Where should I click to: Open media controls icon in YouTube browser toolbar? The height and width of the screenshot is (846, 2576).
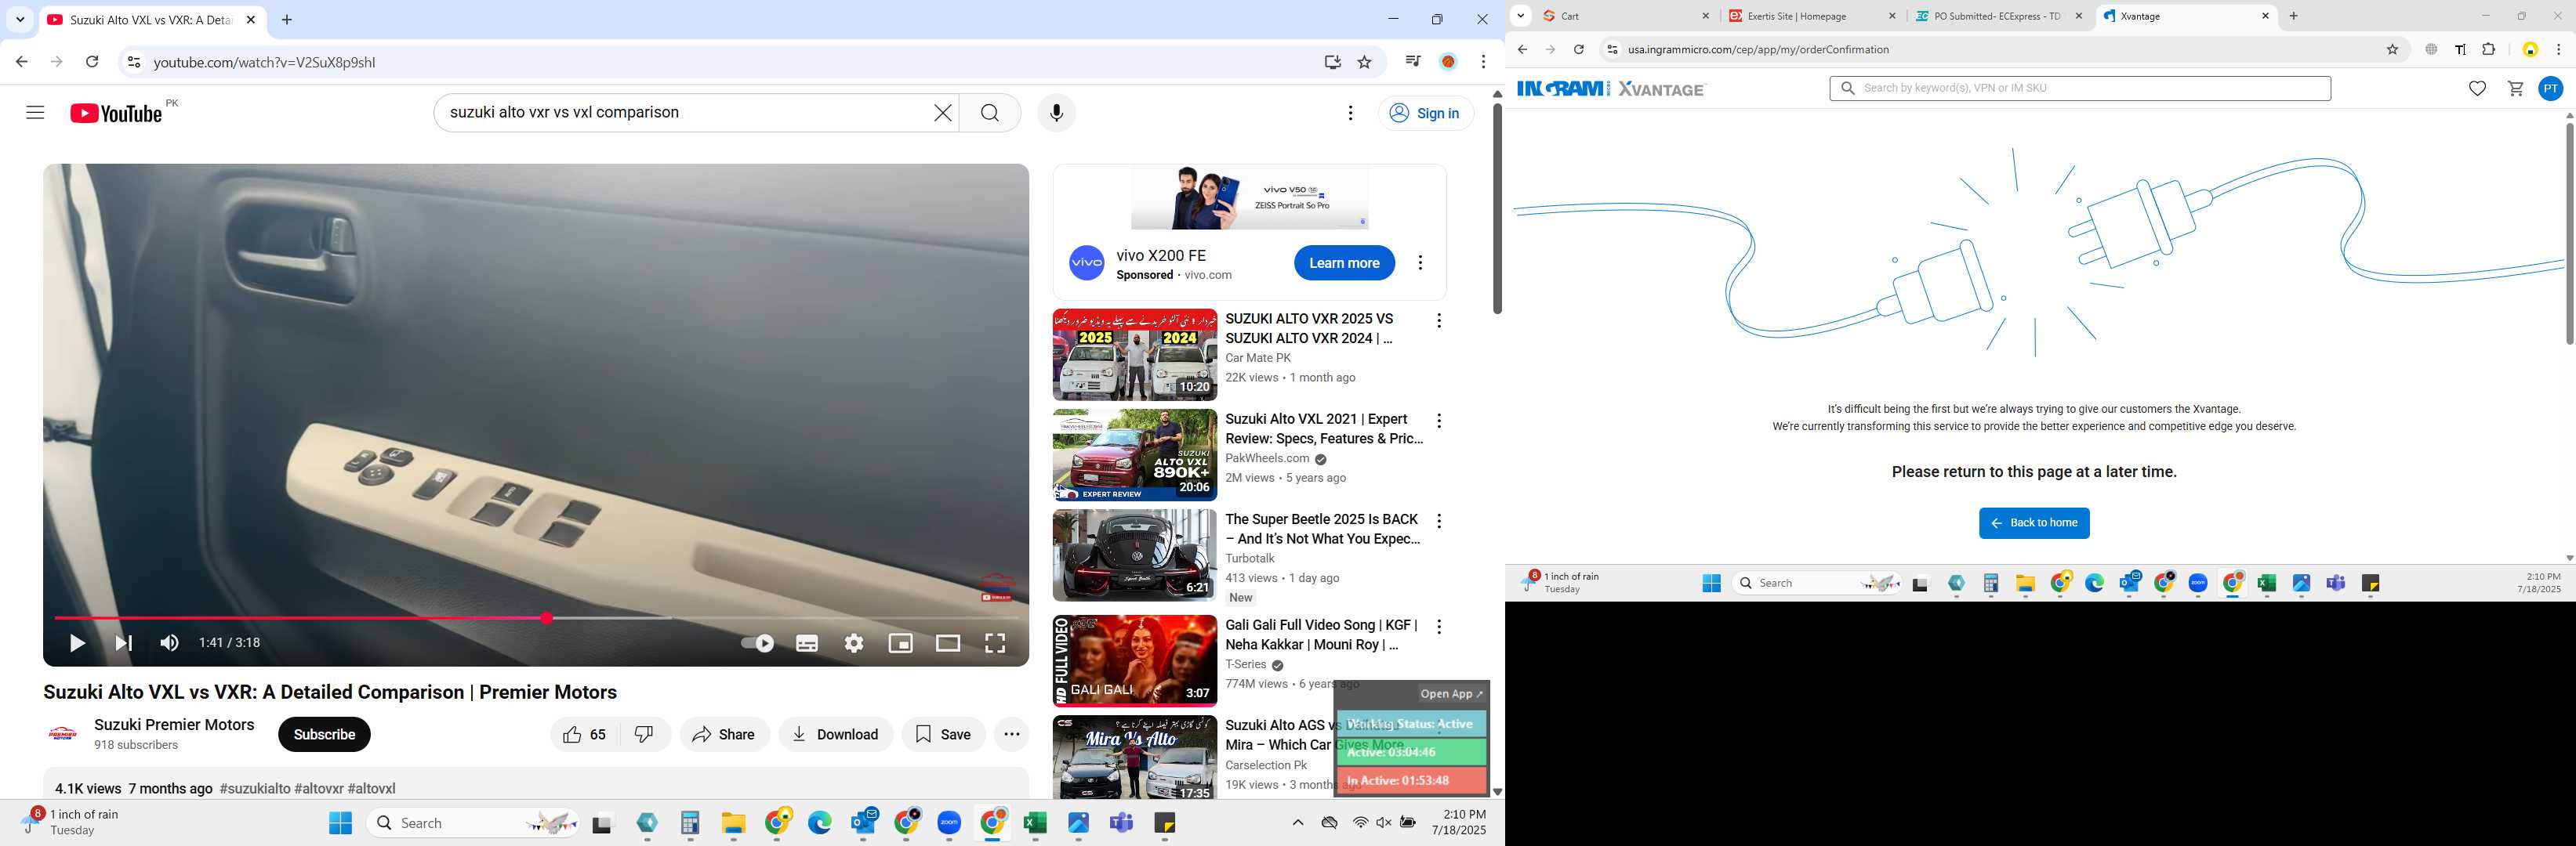[x=1412, y=62]
